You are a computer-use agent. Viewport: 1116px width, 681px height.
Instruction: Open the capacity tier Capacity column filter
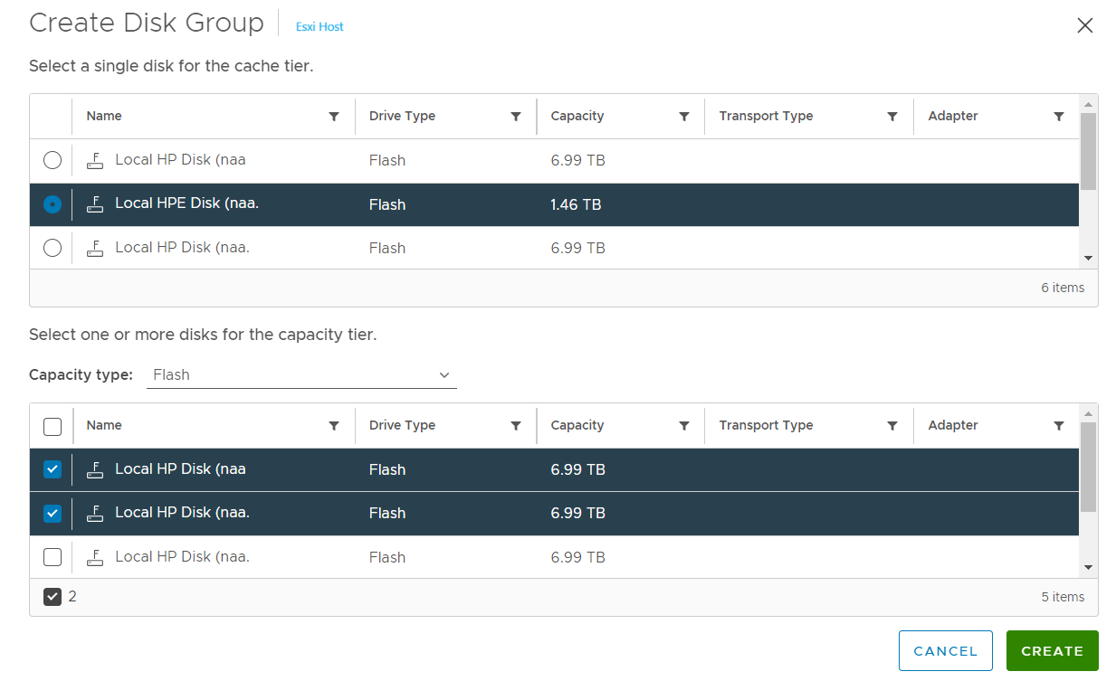tap(684, 426)
